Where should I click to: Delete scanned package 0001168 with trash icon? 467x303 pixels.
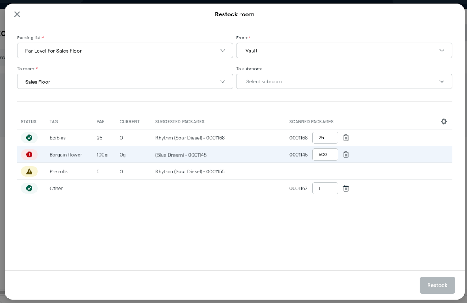[x=346, y=138]
